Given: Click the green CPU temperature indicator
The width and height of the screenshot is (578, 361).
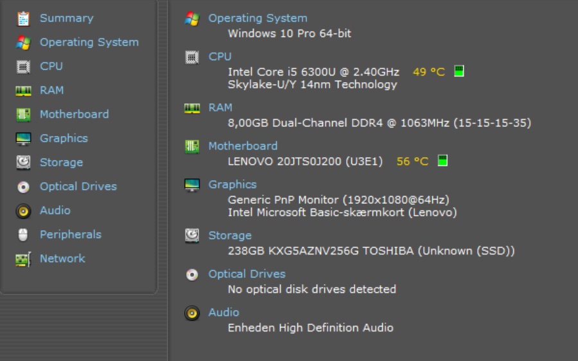Looking at the screenshot, I should click(x=459, y=71).
